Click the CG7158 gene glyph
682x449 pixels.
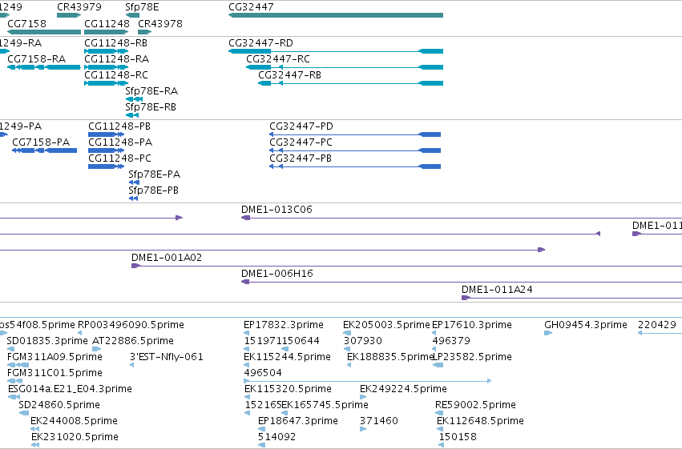coord(44,32)
